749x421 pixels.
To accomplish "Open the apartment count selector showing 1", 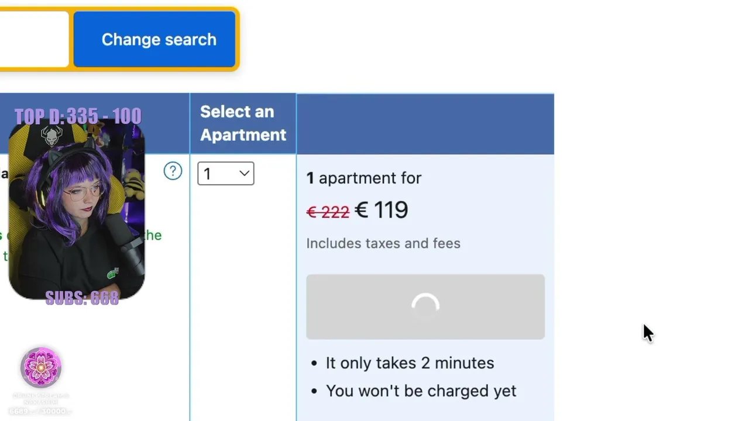I will click(x=226, y=174).
